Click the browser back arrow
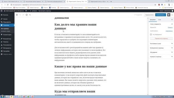The image size is (174, 98). 2,5
